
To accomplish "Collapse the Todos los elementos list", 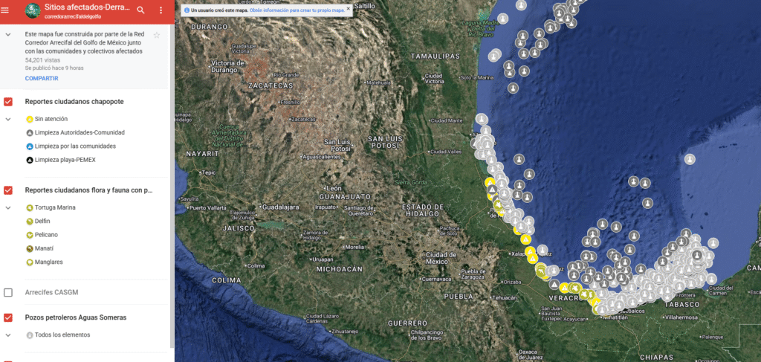I will coord(8,334).
